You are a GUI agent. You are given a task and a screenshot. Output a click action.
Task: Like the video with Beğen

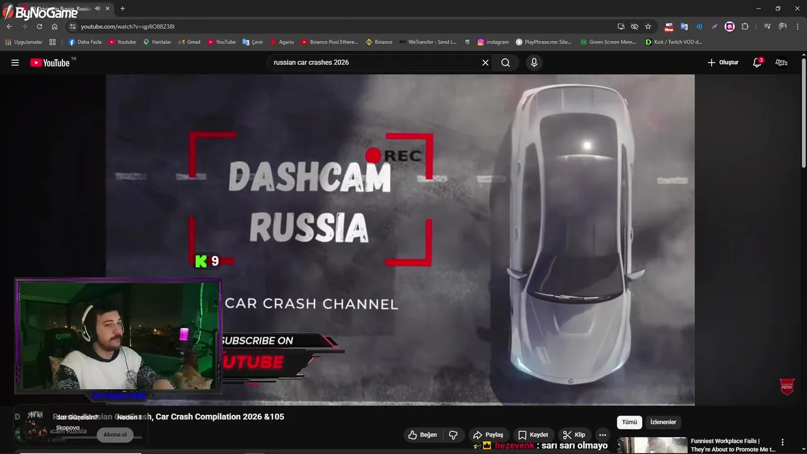(422, 434)
